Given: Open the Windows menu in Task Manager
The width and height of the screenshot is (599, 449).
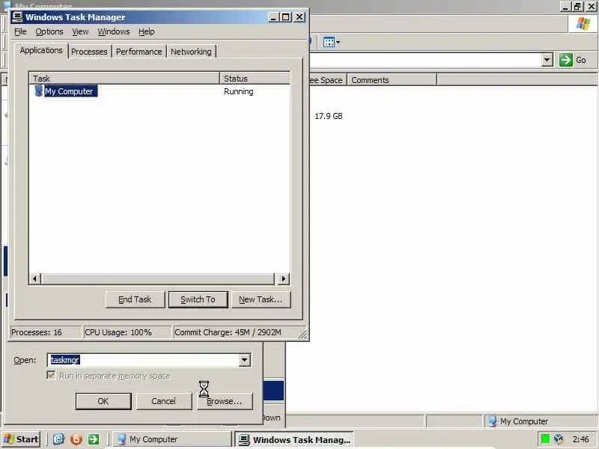Looking at the screenshot, I should click(x=114, y=31).
